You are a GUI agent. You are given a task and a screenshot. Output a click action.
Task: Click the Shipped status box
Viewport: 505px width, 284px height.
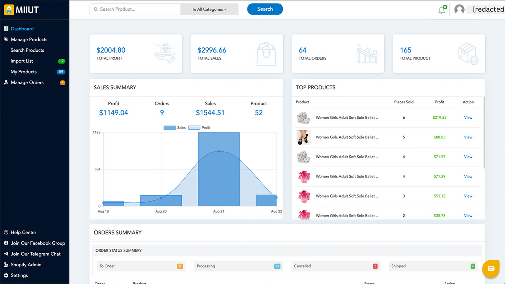click(433, 266)
